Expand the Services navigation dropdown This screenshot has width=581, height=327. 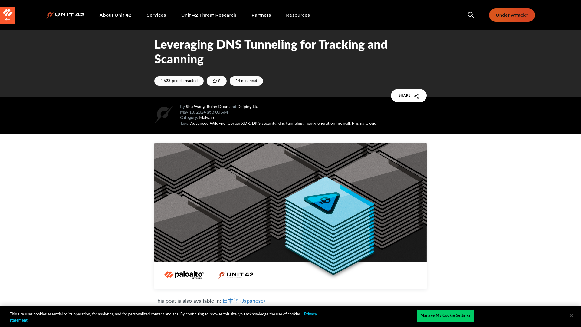coord(156,15)
